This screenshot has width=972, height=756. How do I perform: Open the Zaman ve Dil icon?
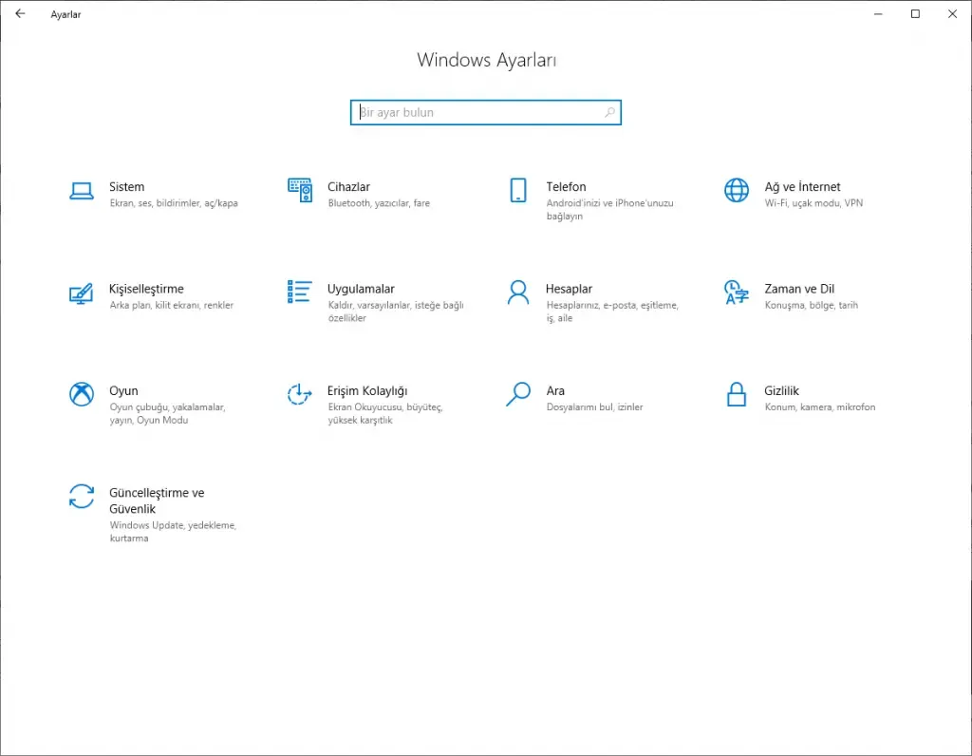point(737,293)
